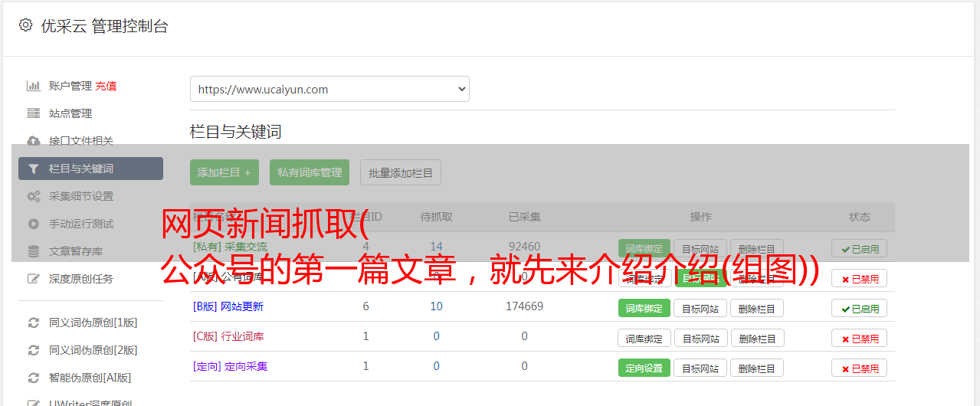Open 采集细节设置 in the sidebar
980x406 pixels.
point(81,196)
